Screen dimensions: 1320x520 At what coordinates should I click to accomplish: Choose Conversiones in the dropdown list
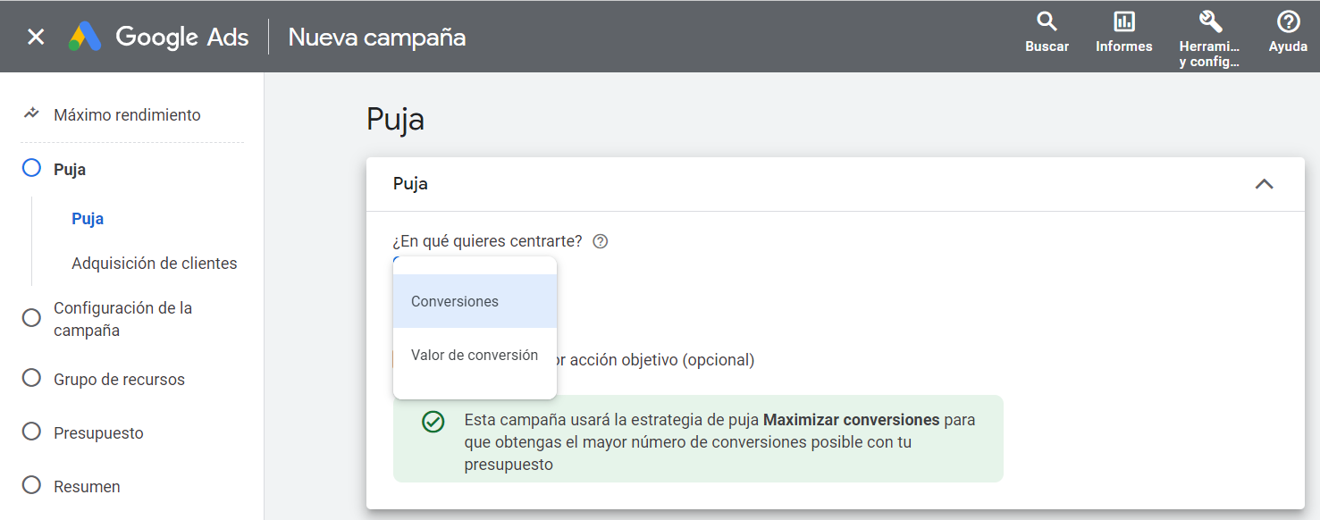pos(475,301)
